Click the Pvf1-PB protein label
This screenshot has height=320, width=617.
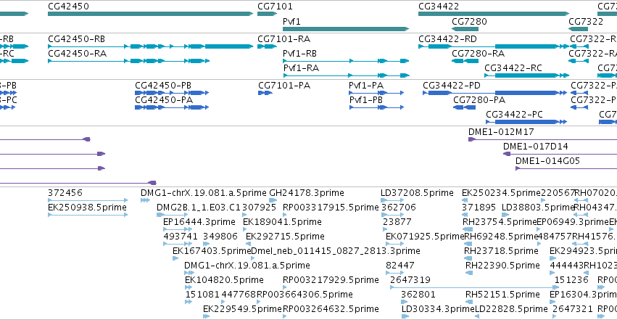coord(366,100)
